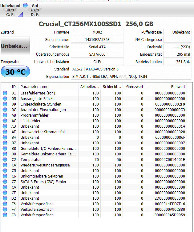194x232 pixels.
Task: Click raw value 0000000A5D9959
Action: (170, 215)
